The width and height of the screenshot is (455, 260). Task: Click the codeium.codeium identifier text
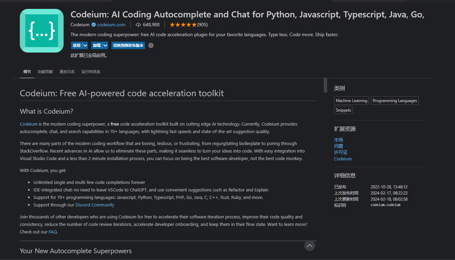coord(385,205)
